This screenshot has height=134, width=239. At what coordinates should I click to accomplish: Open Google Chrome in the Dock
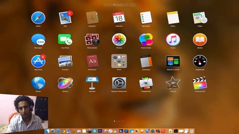(x=63, y=131)
